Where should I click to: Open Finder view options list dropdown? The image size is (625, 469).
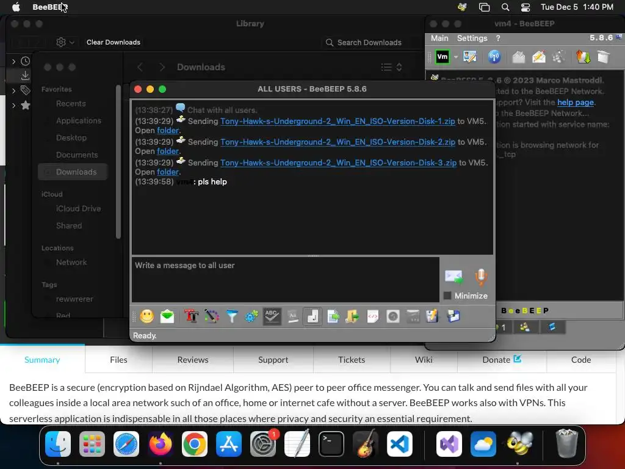coord(391,67)
